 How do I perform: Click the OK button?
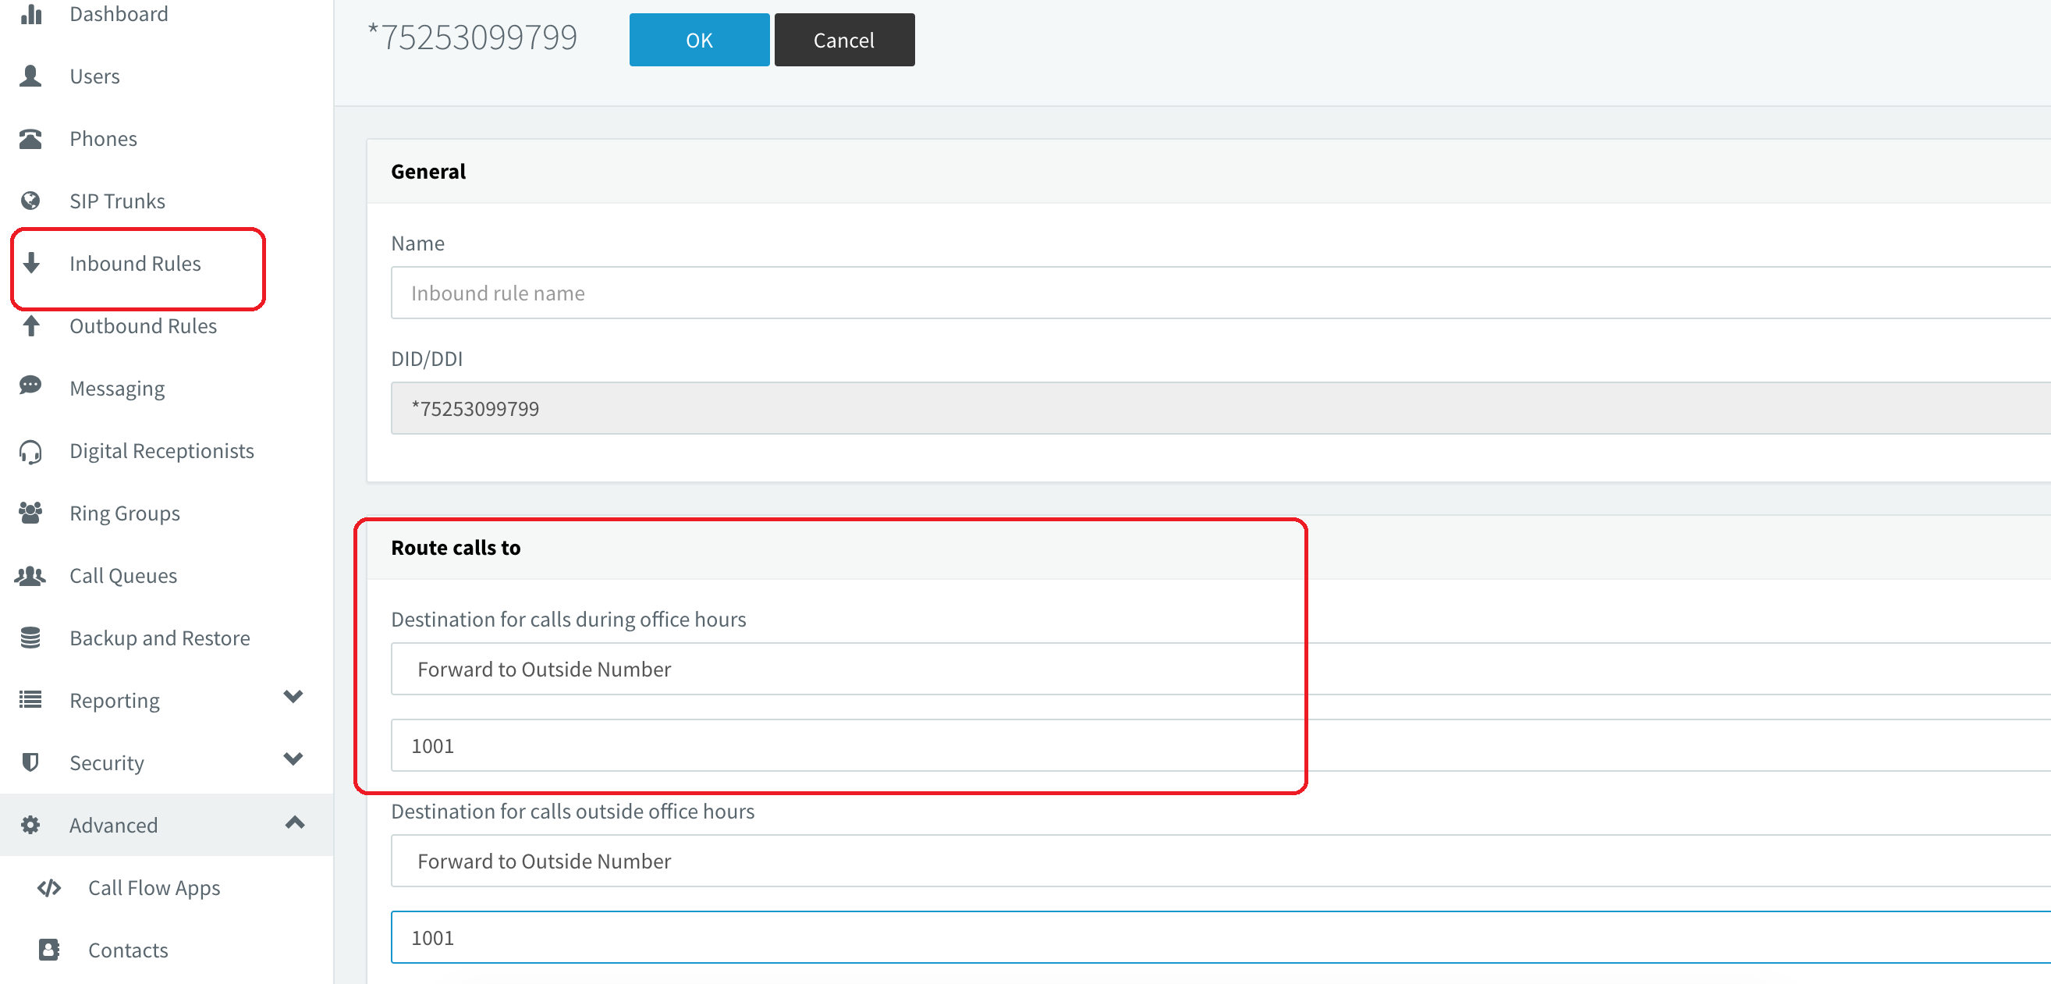[699, 40]
